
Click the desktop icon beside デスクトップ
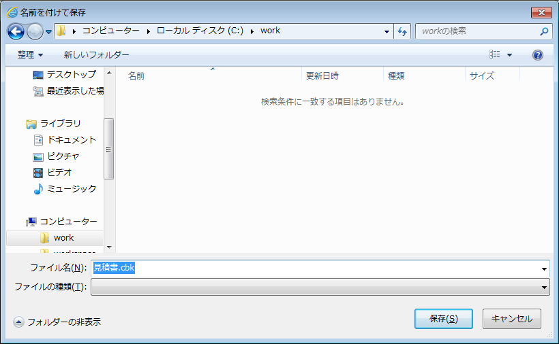pyautogui.click(x=38, y=75)
